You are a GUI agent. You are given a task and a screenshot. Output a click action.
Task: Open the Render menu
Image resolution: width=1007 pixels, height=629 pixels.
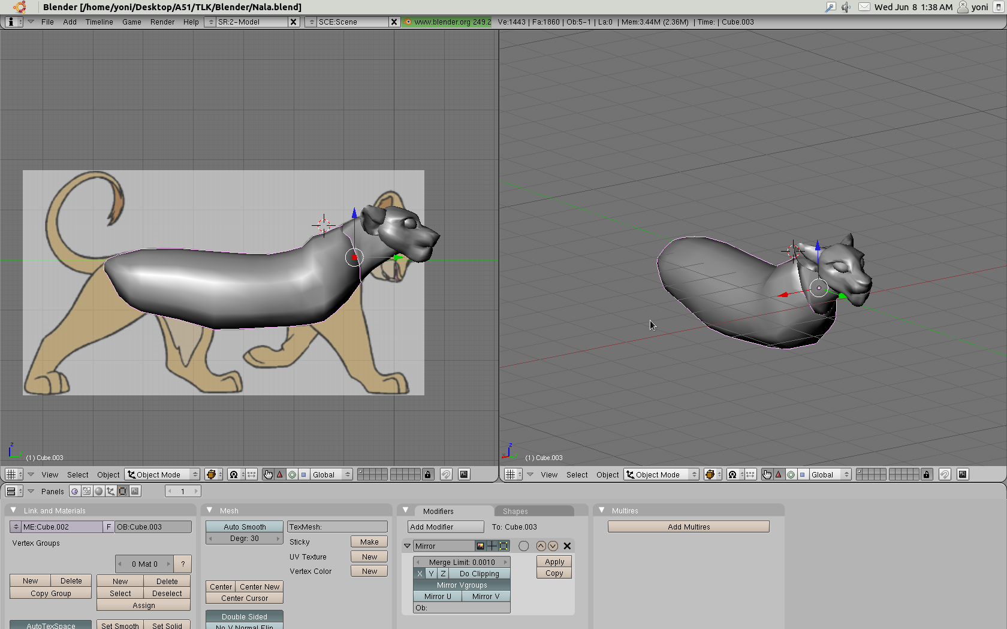162,22
